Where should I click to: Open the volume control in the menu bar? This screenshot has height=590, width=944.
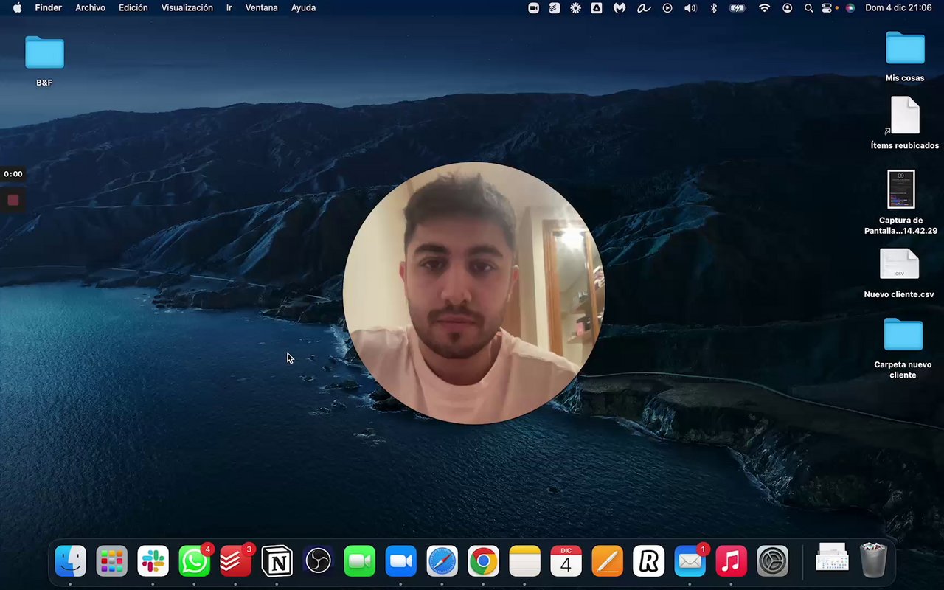click(x=690, y=8)
